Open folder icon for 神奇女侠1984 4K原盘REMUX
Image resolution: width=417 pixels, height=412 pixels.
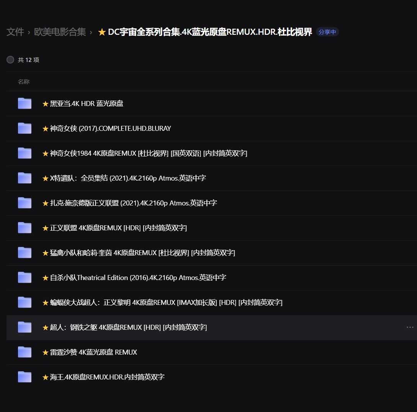coord(24,153)
